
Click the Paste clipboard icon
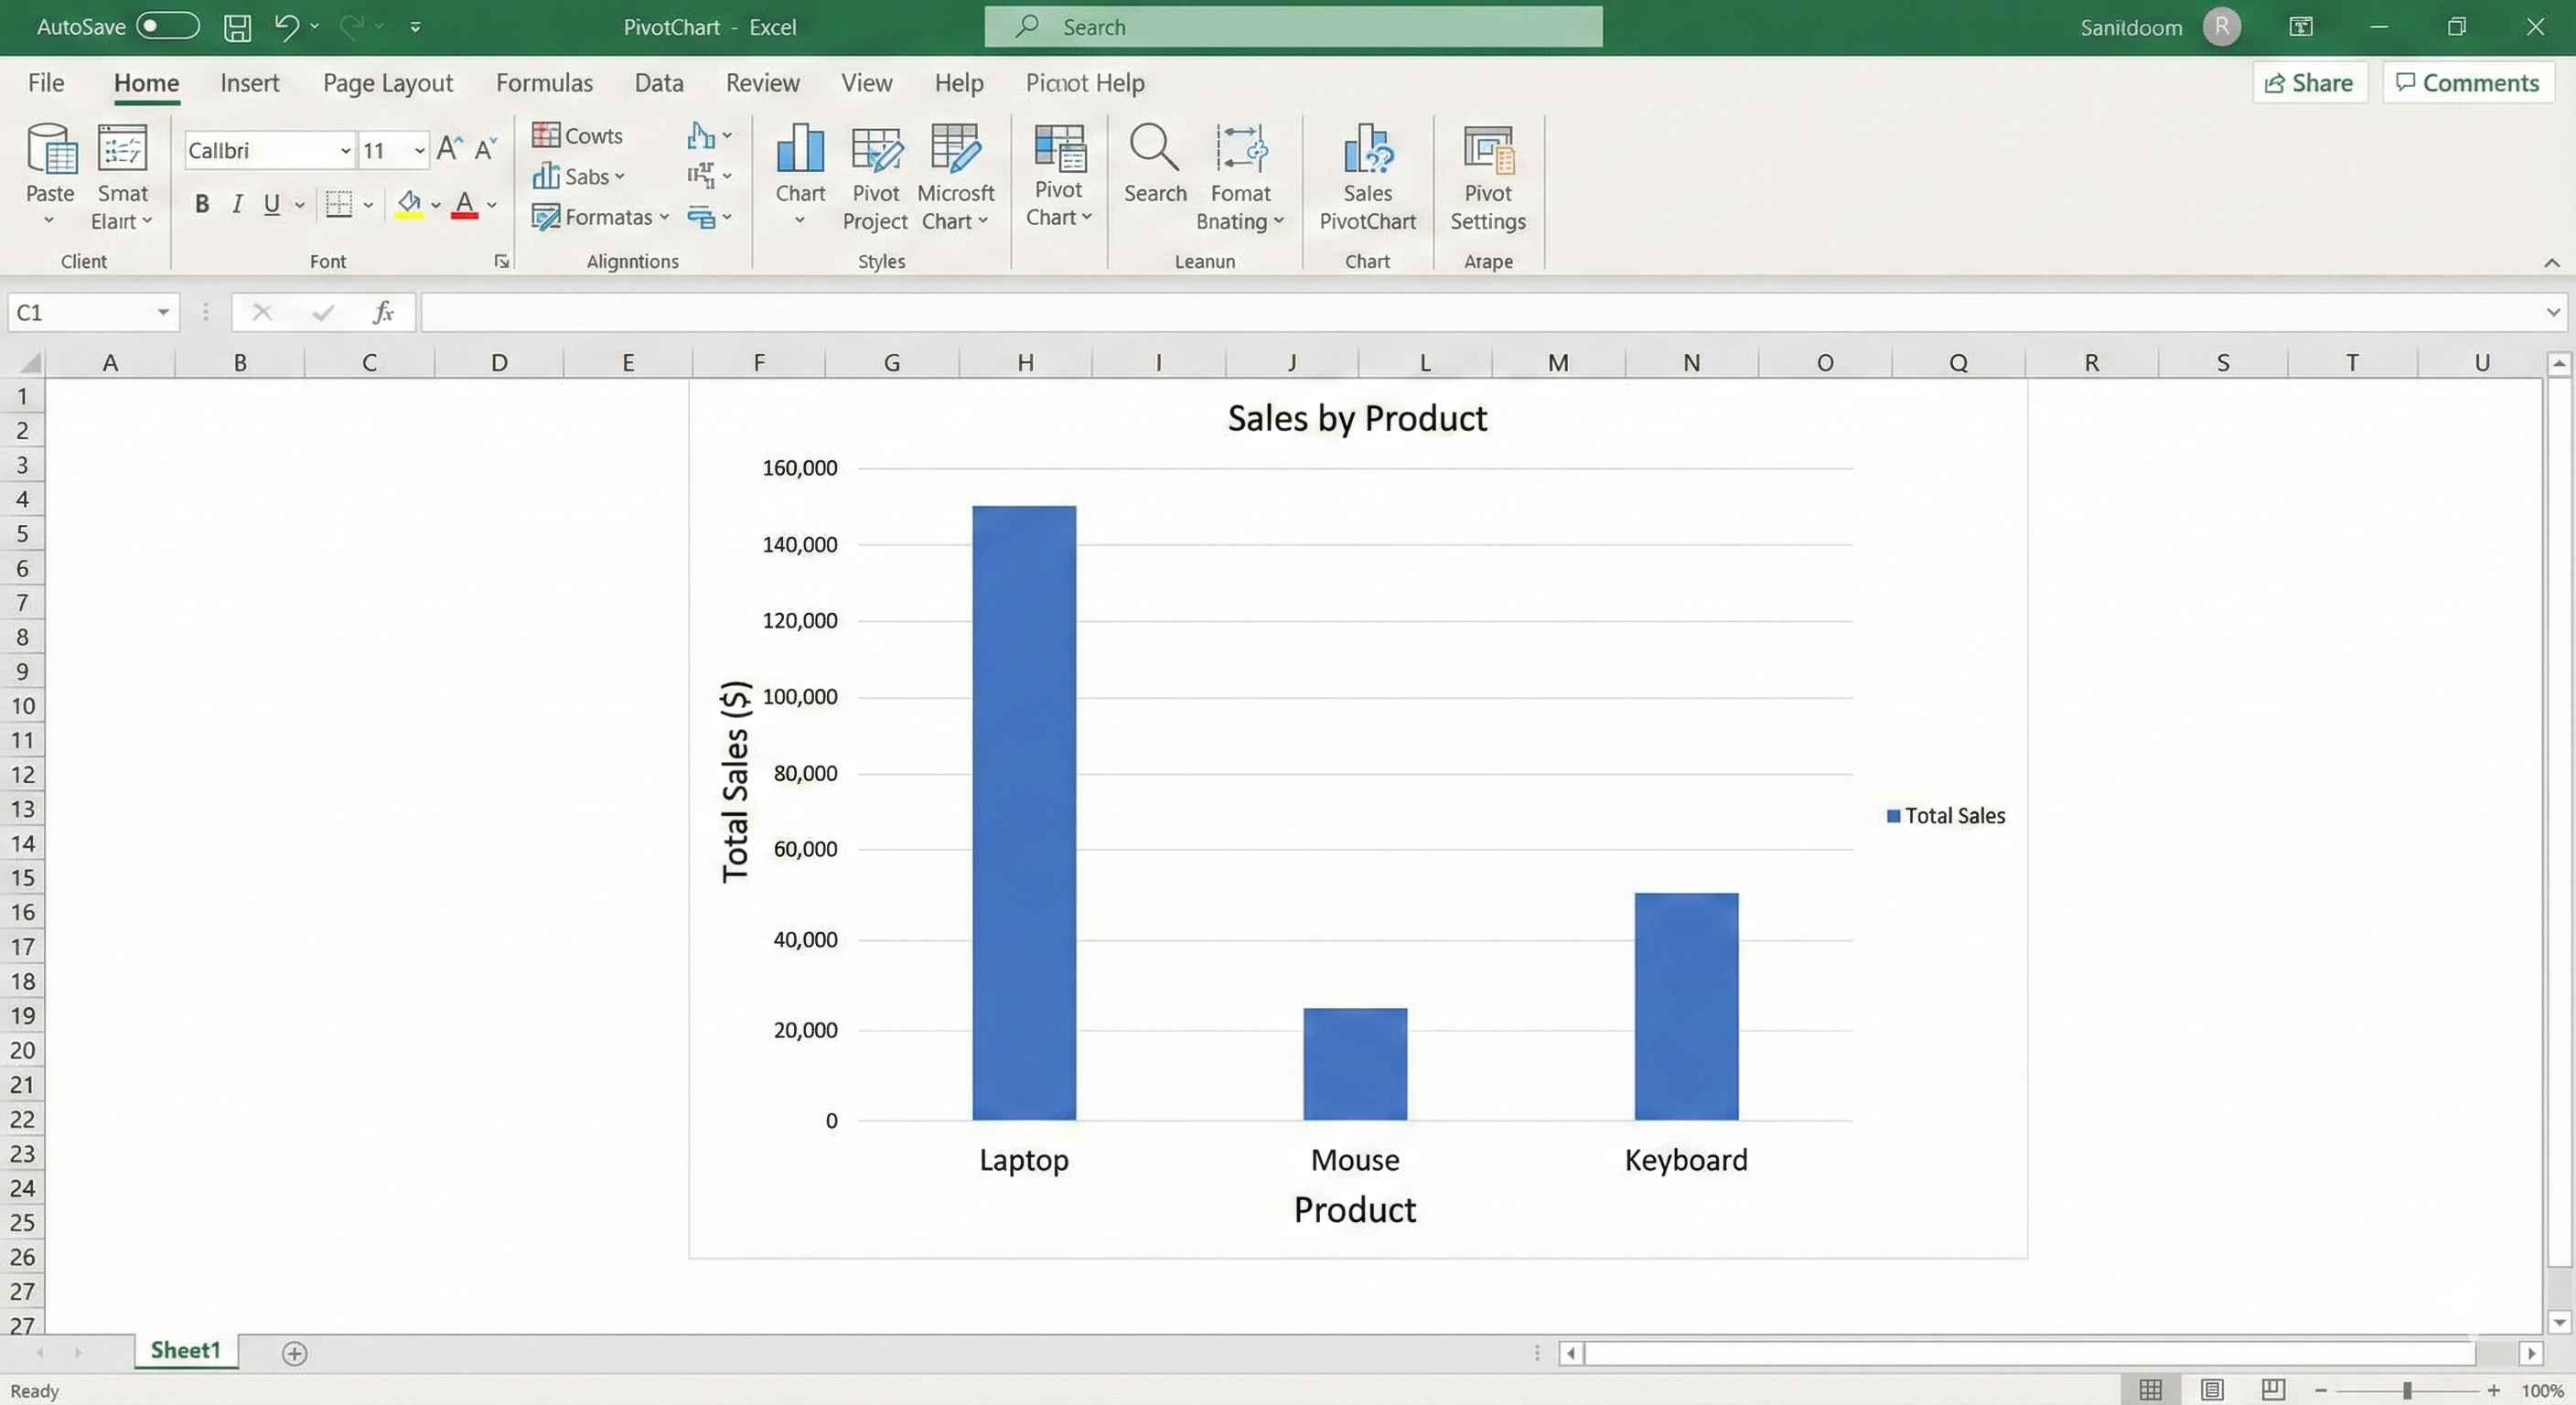tap(50, 150)
